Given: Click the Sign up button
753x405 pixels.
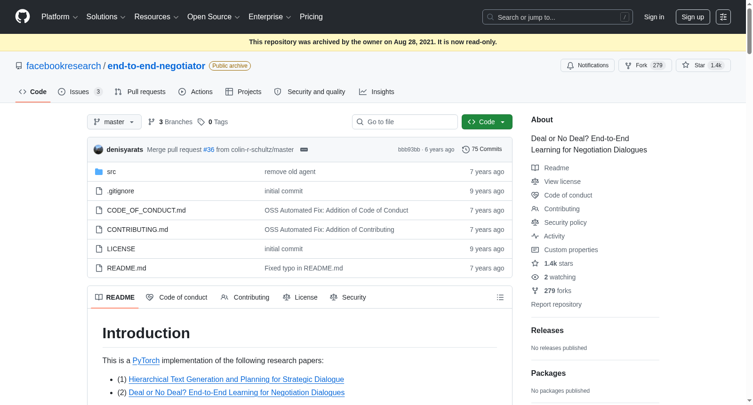Looking at the screenshot, I should (x=693, y=17).
